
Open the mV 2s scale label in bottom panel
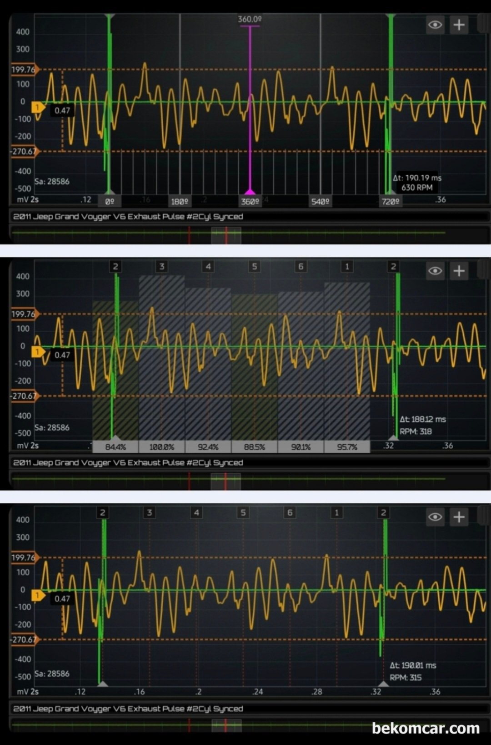(x=28, y=691)
